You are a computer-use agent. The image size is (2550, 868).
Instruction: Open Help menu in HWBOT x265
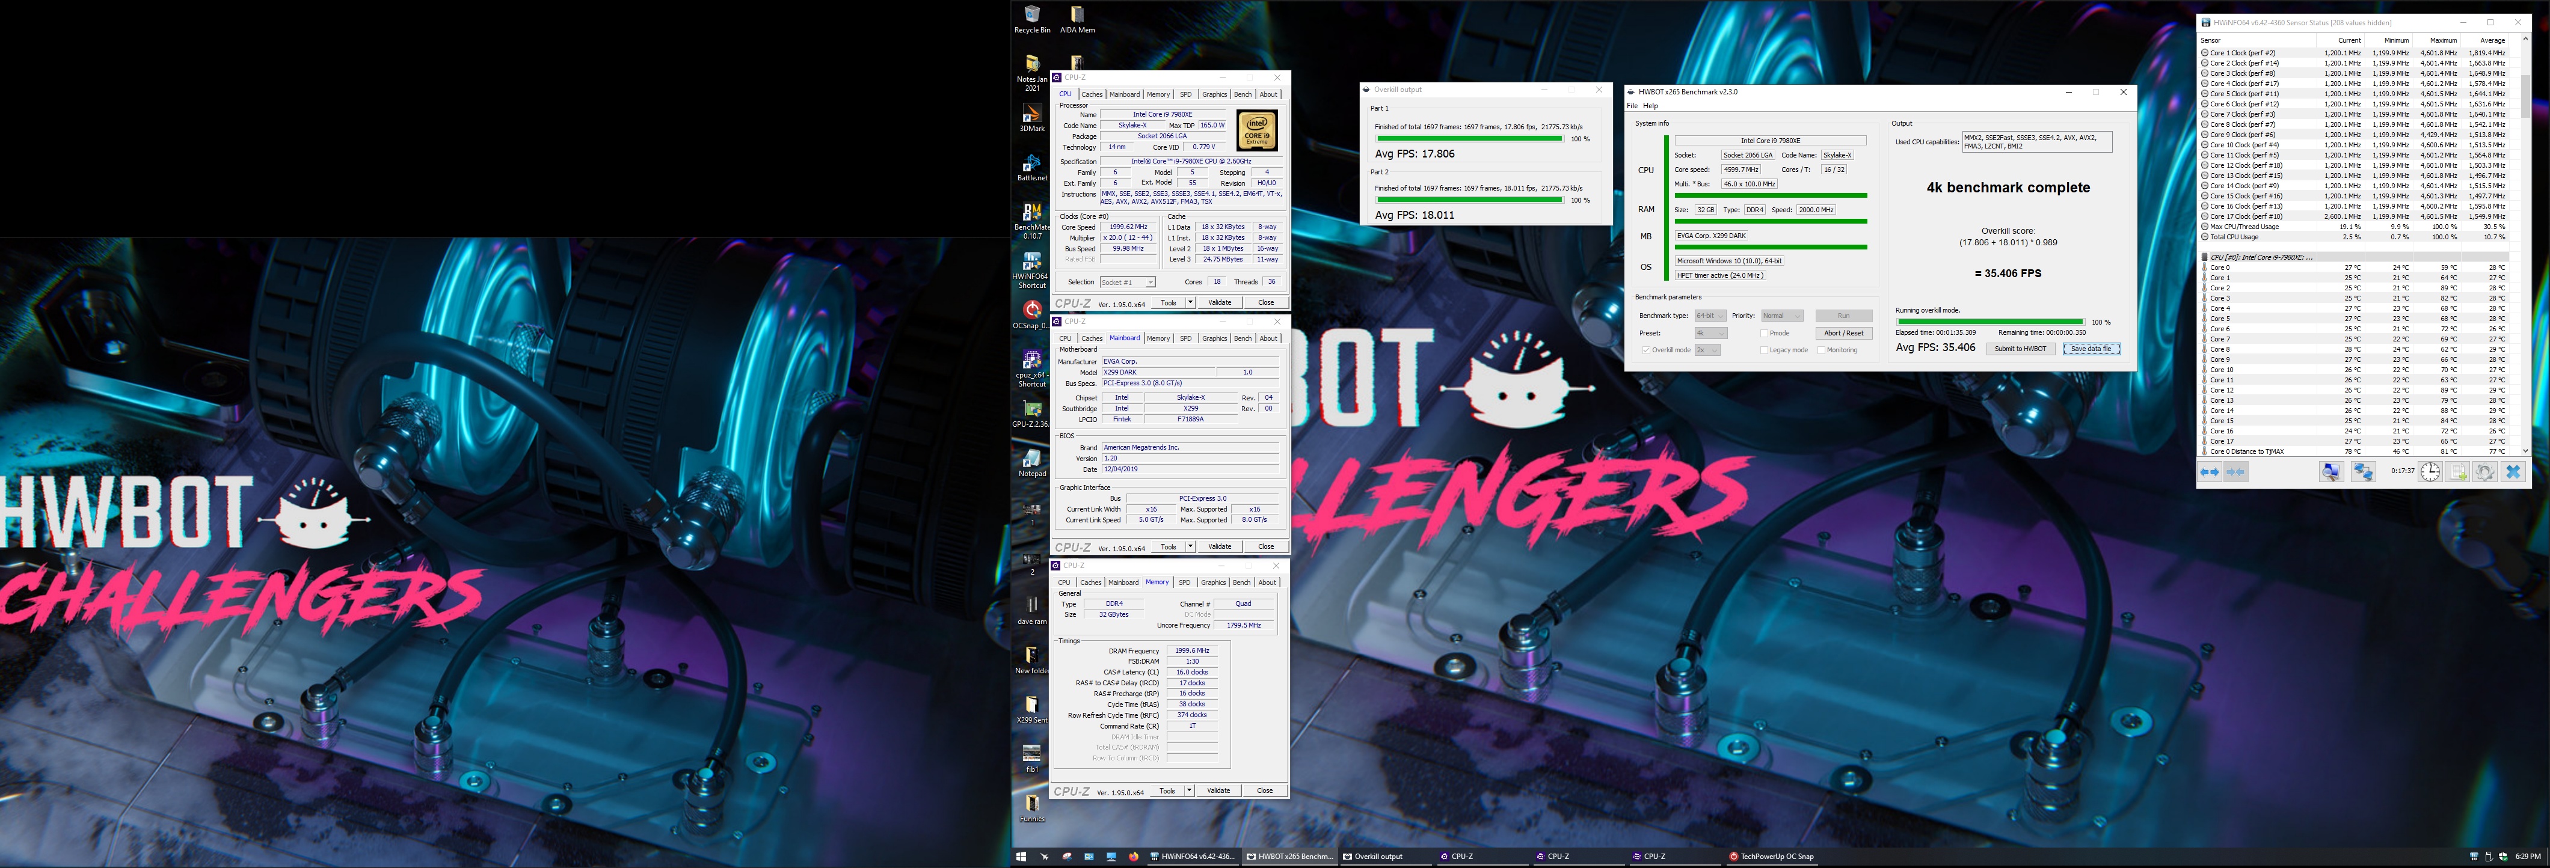(1650, 106)
